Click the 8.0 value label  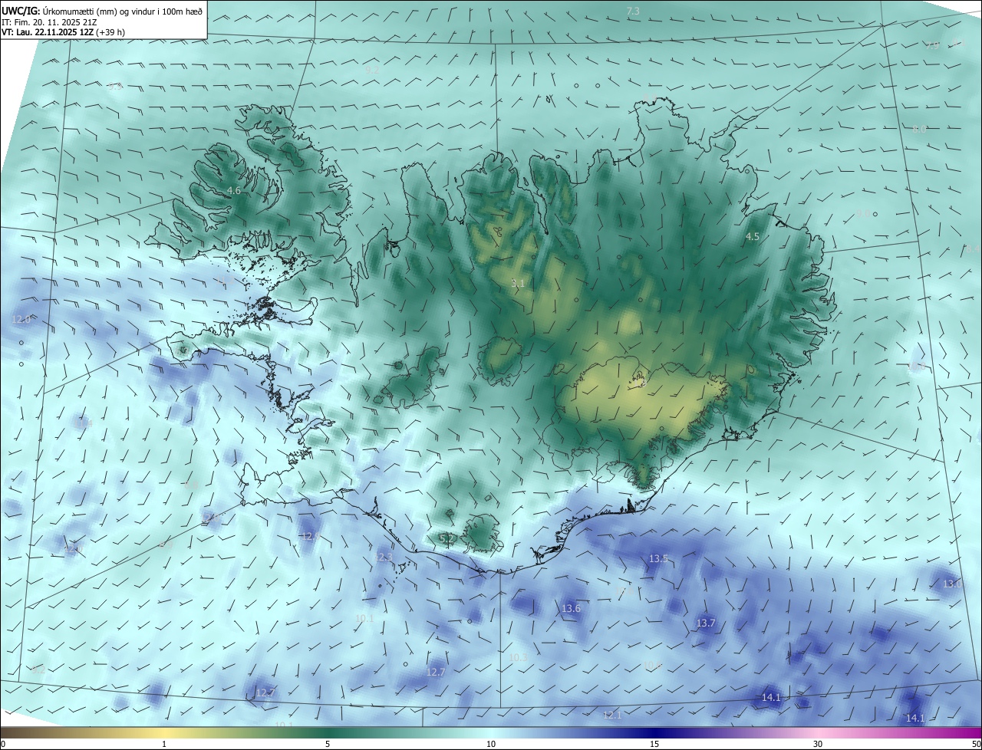pyautogui.click(x=918, y=130)
